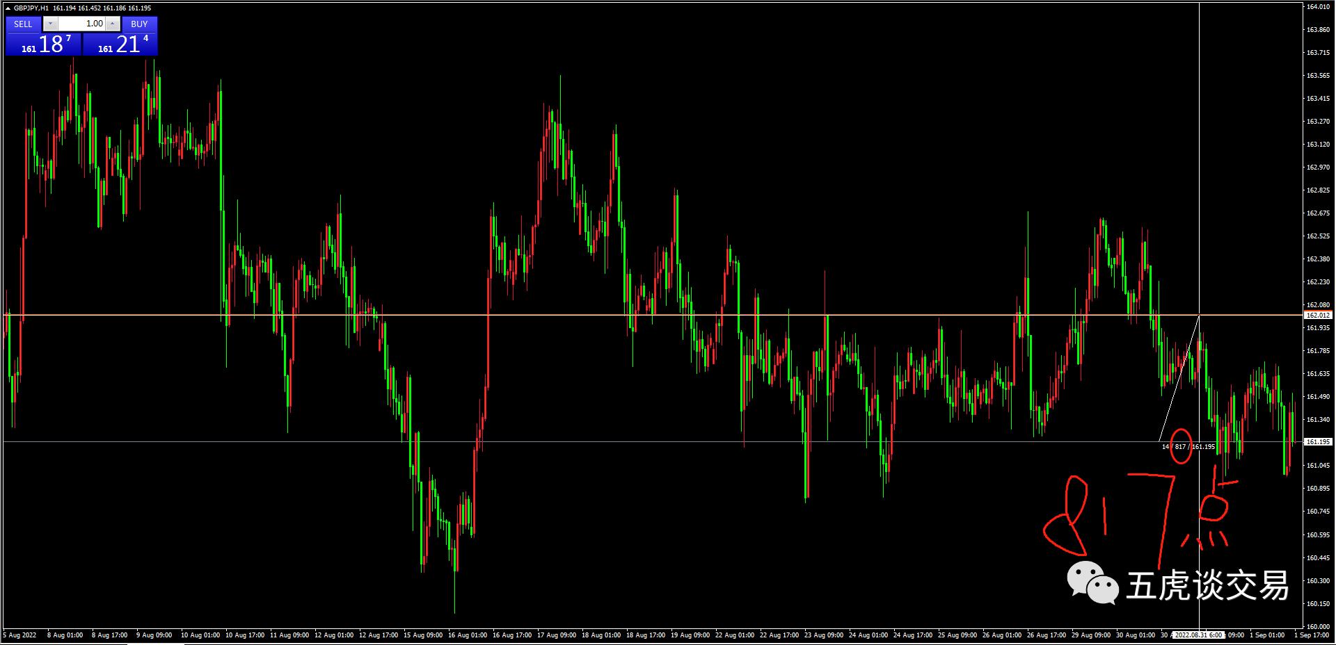Click the BUY button

click(x=139, y=24)
